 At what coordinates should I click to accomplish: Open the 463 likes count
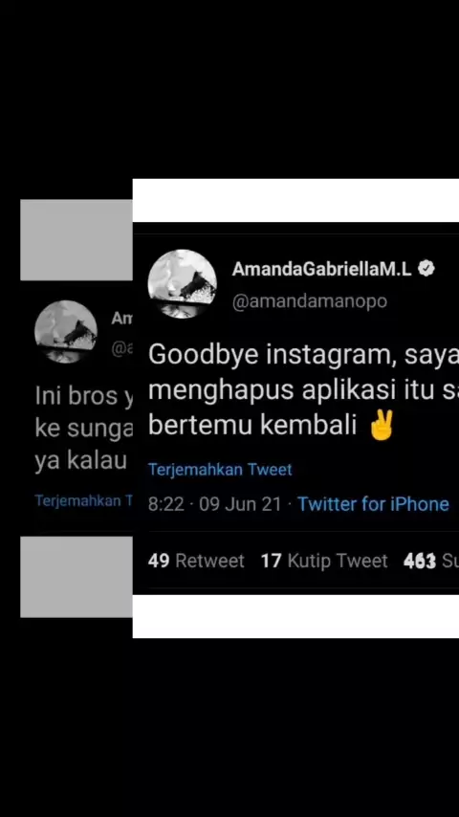click(x=431, y=561)
